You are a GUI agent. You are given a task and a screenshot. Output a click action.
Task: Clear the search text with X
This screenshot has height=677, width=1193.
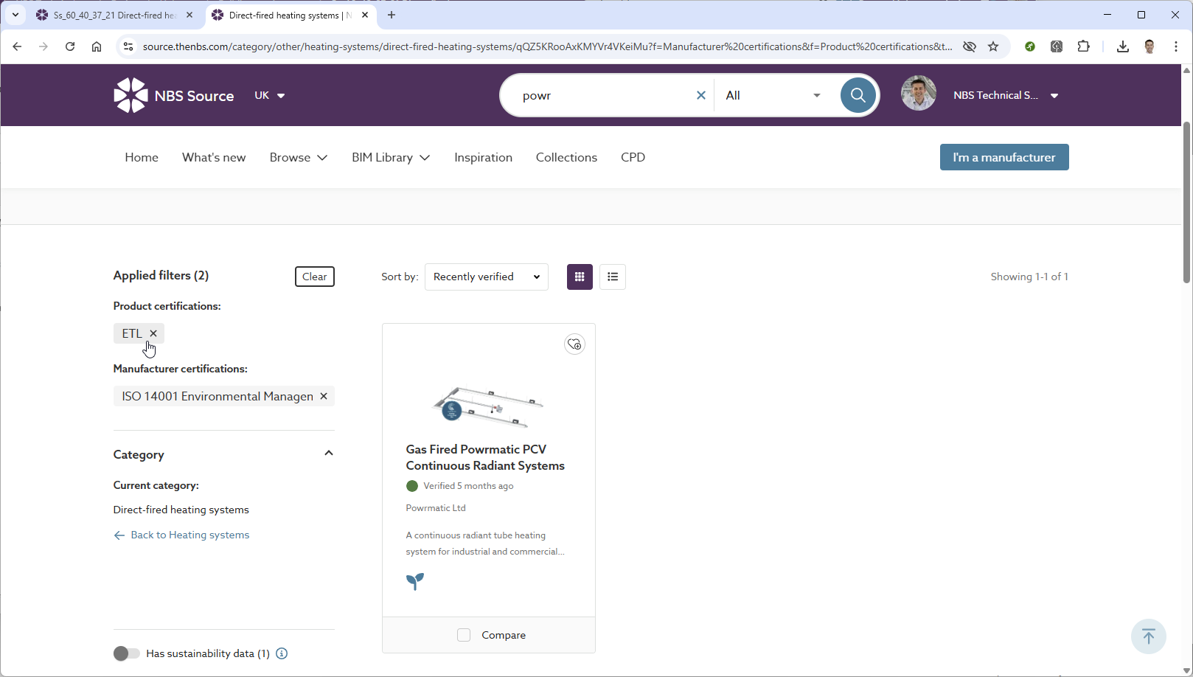[x=701, y=95]
